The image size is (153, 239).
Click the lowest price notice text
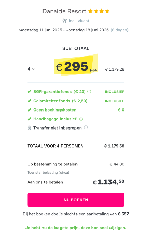(76, 228)
